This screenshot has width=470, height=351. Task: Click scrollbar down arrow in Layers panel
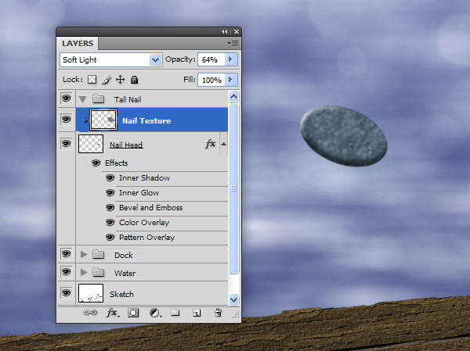(233, 299)
